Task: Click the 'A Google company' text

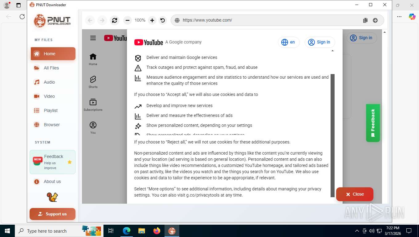Action: pos(183,42)
